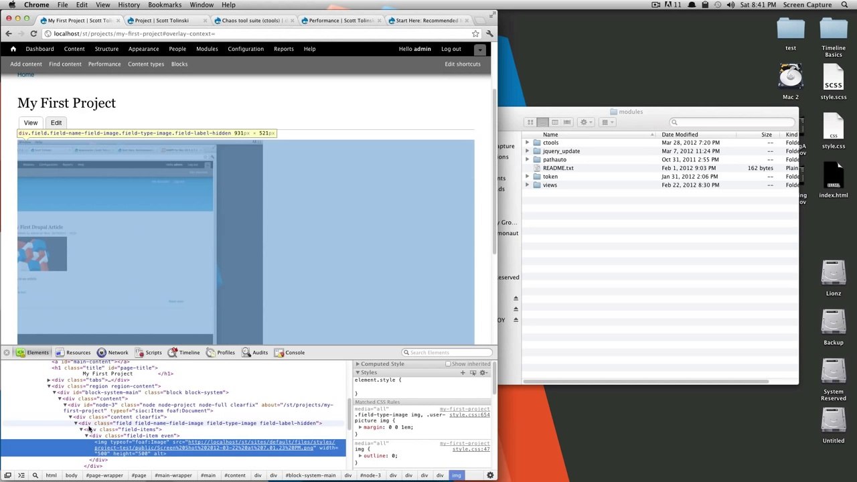Screen dimensions: 857x482
Task: Click the Drupal home icon in admin toolbar
Action: click(x=13, y=49)
